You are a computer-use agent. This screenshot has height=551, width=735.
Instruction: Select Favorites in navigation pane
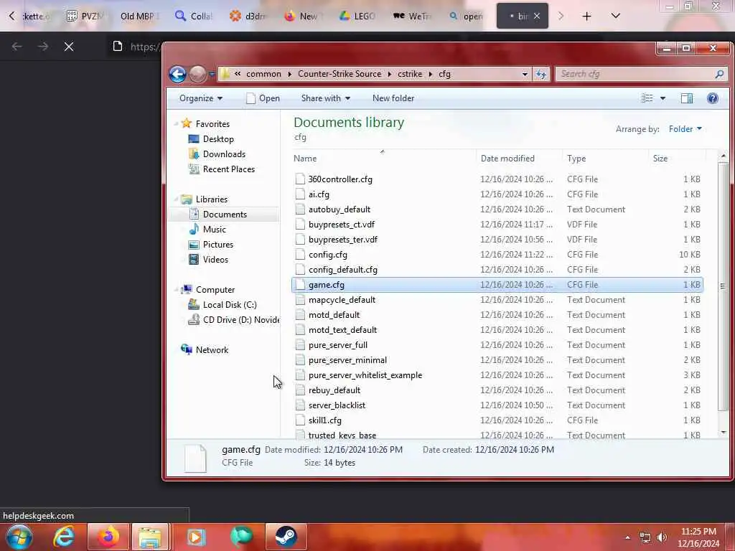(x=212, y=123)
